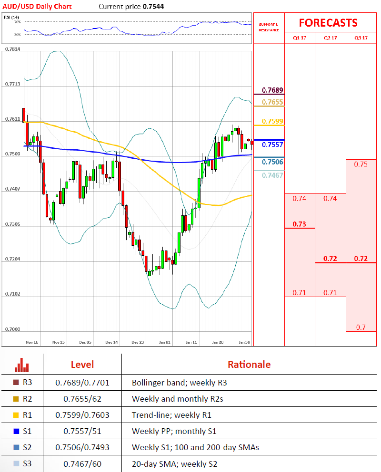Click the 0.7557/51 level cell
This screenshot has width=381, height=472.
pos(82,432)
